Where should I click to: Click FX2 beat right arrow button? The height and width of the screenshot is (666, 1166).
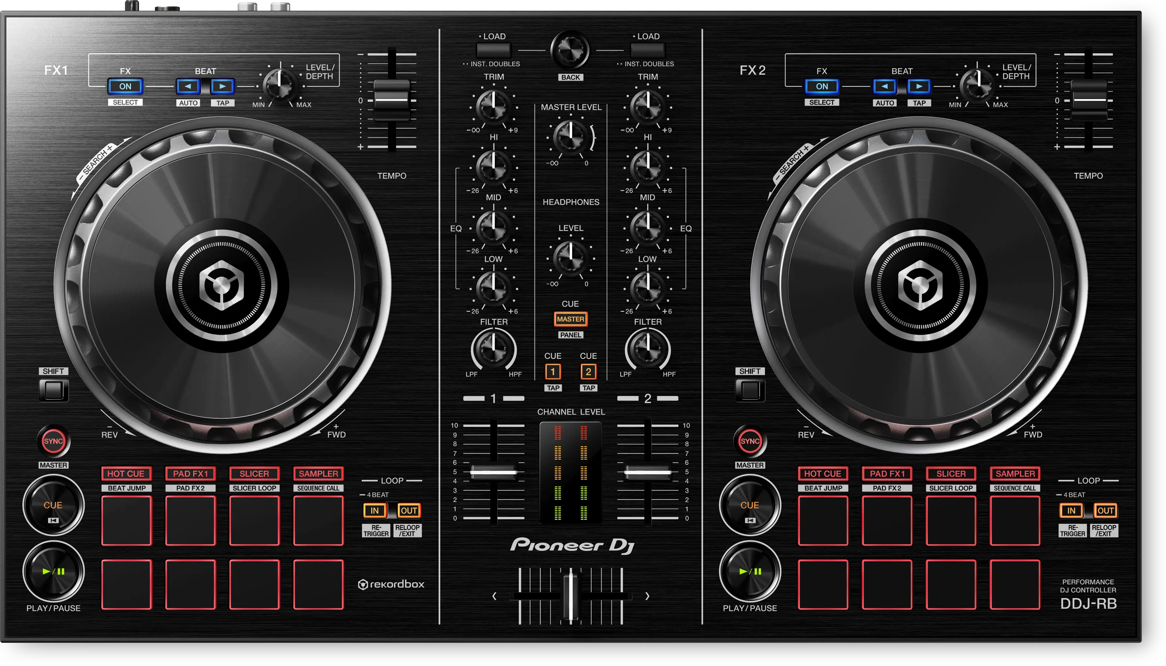[919, 86]
